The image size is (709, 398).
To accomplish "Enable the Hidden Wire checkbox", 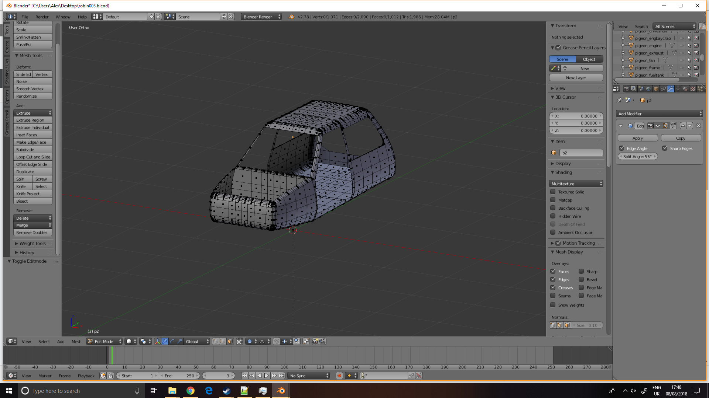I will pos(553,216).
